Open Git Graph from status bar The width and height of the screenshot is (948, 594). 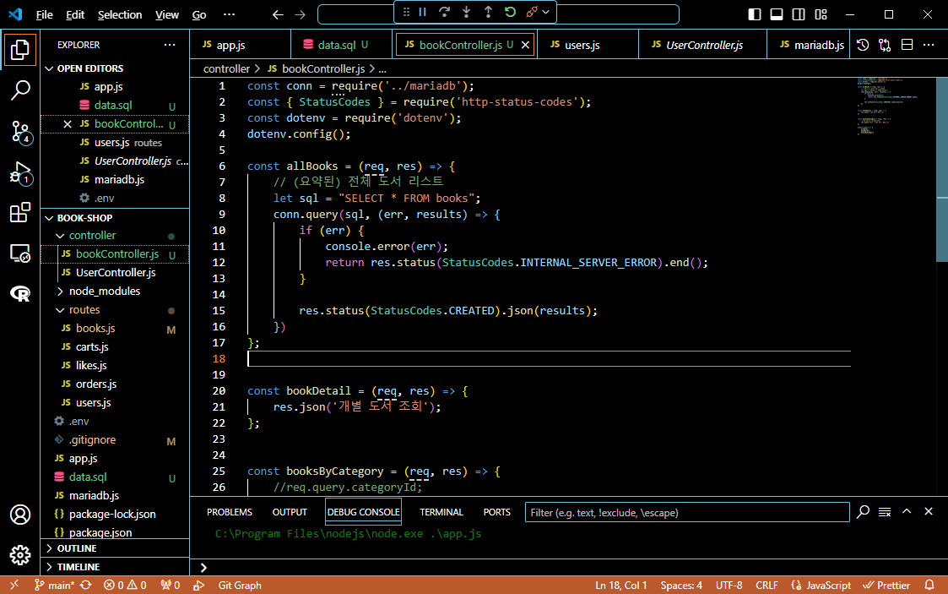coord(240,586)
